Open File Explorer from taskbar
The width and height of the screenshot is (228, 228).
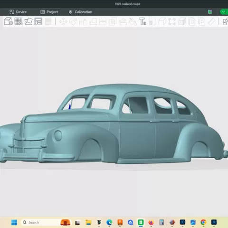point(88,222)
